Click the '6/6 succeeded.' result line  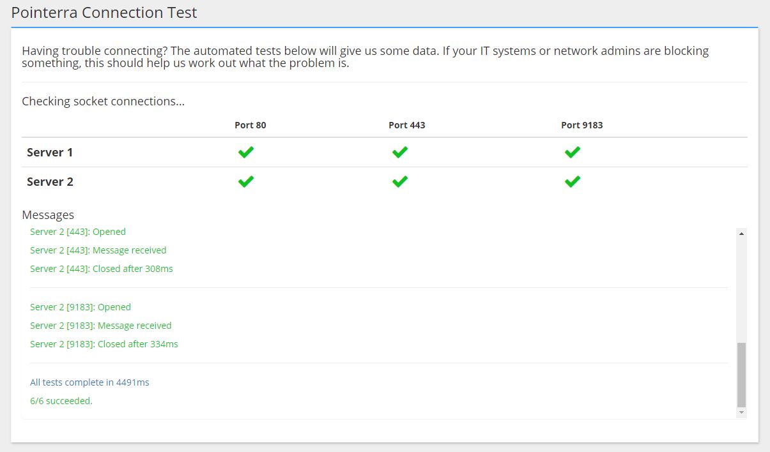[x=61, y=401]
